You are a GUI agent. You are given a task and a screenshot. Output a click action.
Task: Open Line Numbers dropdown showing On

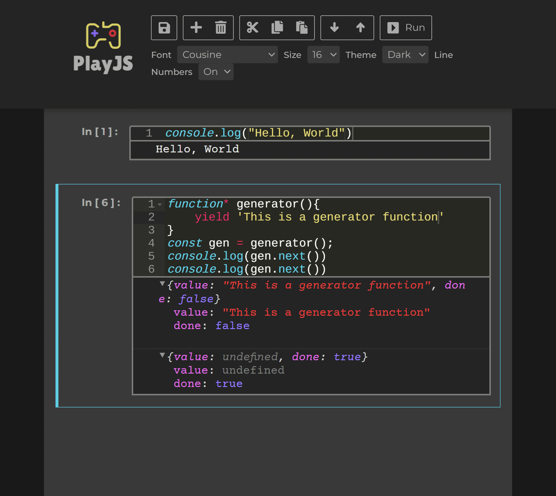click(x=216, y=72)
